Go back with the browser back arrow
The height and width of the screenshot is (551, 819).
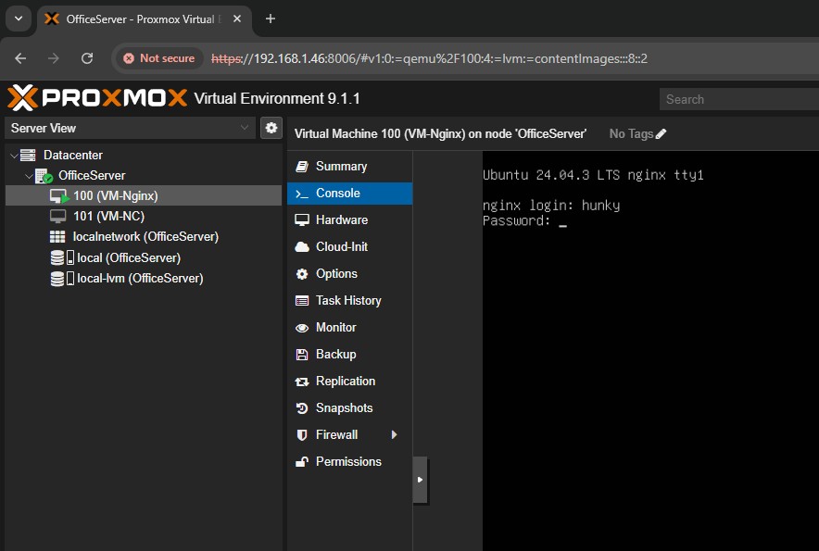[x=20, y=58]
